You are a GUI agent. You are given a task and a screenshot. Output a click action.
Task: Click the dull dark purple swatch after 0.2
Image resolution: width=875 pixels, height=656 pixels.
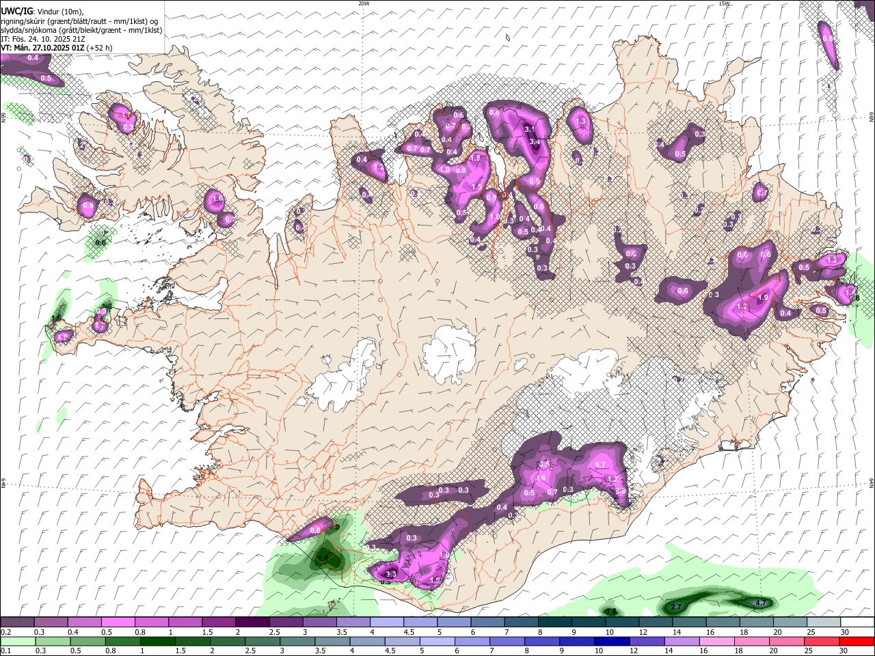click(17, 623)
